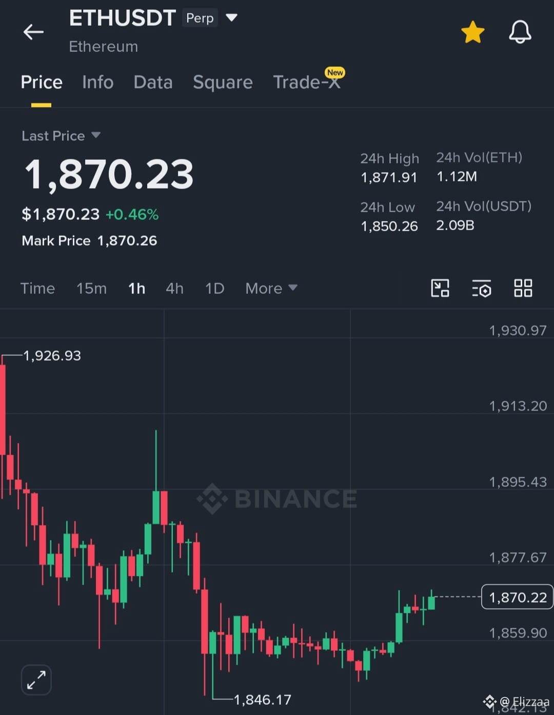Click the 24h High value 1,871.91
The image size is (554, 715).
pyautogui.click(x=389, y=178)
